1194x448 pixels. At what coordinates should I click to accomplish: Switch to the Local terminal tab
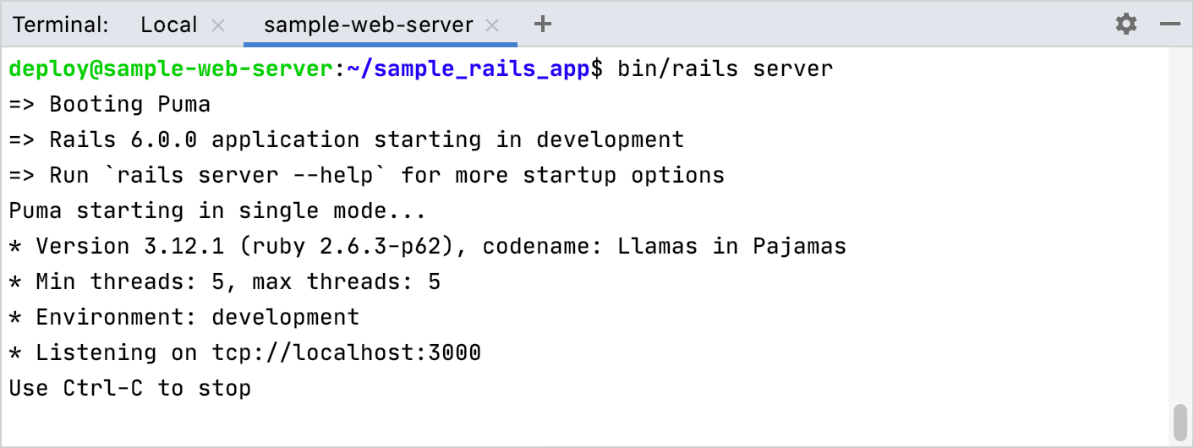click(x=168, y=25)
